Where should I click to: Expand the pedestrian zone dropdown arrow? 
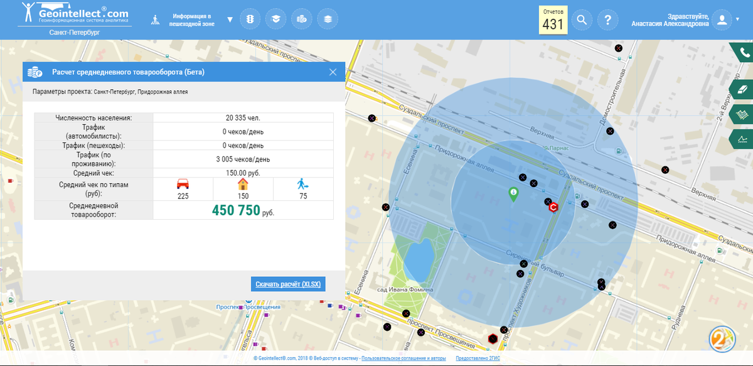tap(230, 19)
